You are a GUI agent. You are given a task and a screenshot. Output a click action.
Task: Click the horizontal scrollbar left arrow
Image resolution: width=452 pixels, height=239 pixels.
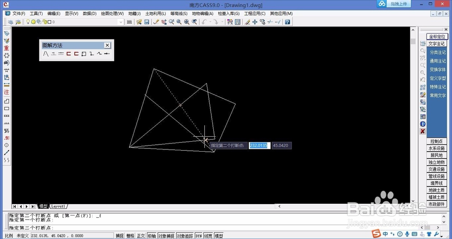279,206
